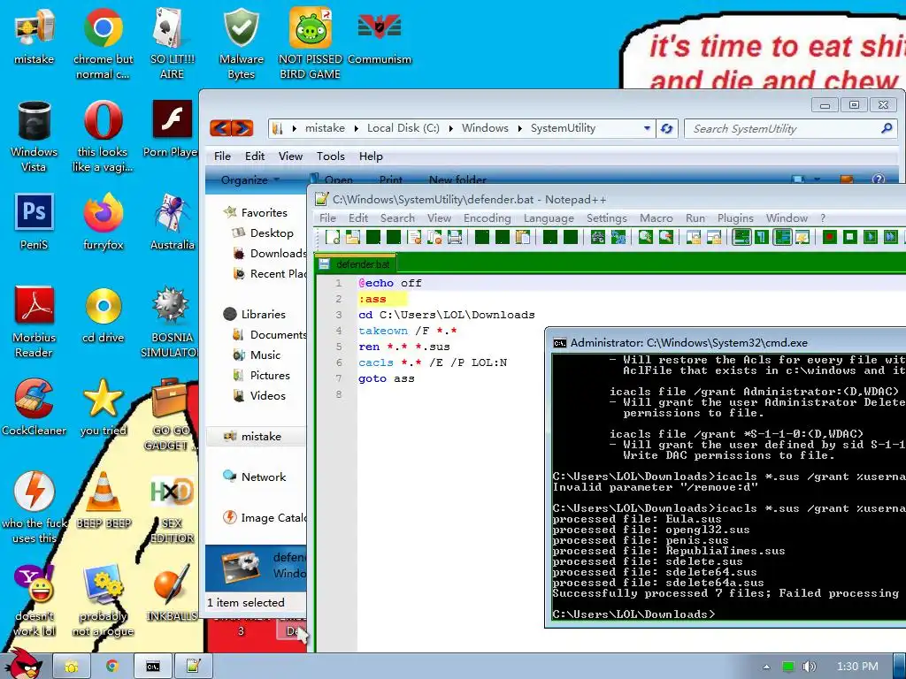Click the Organize dropdown in Explorer toolbar
This screenshot has height=679, width=906.
[x=250, y=179]
